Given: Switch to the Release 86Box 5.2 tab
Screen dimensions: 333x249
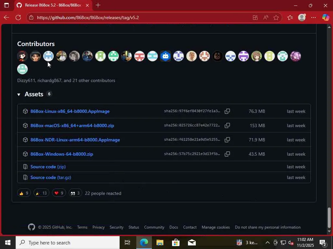Looking at the screenshot, I should (53, 5).
